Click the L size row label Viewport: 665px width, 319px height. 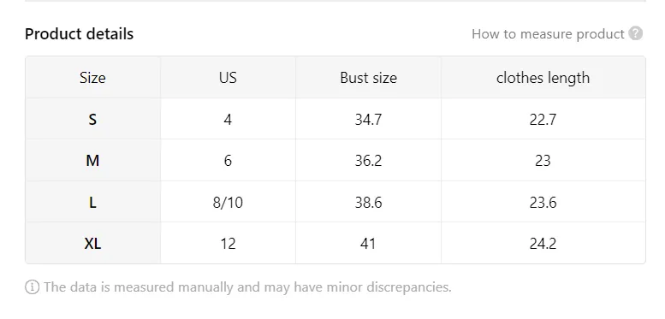[x=92, y=202]
